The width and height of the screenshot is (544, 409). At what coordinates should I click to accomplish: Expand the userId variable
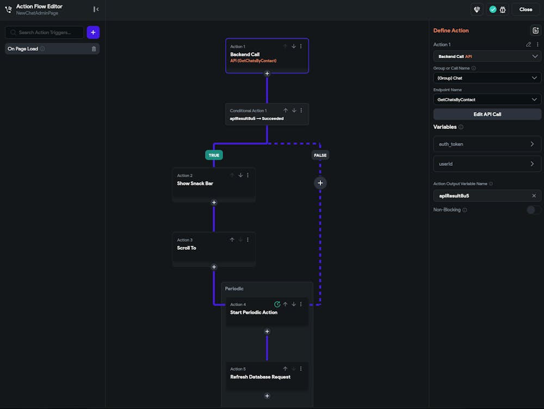point(487,164)
